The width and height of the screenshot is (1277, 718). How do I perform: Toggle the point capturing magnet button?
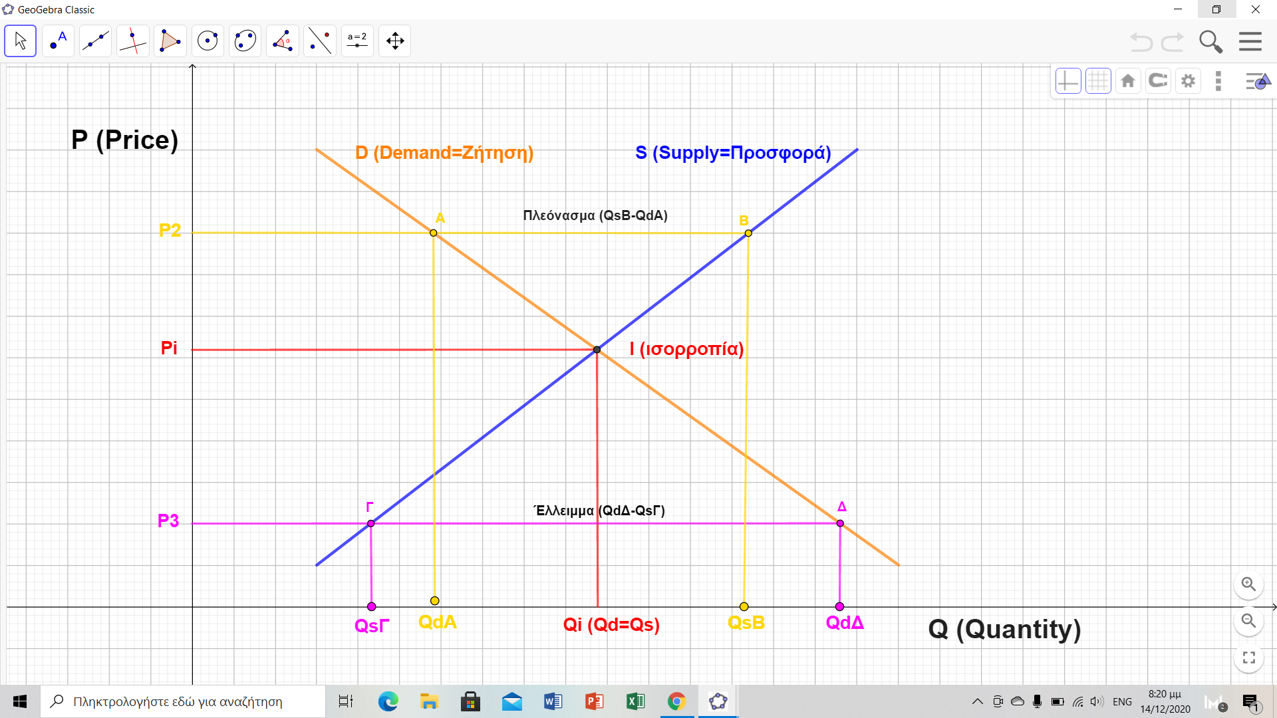click(1158, 81)
